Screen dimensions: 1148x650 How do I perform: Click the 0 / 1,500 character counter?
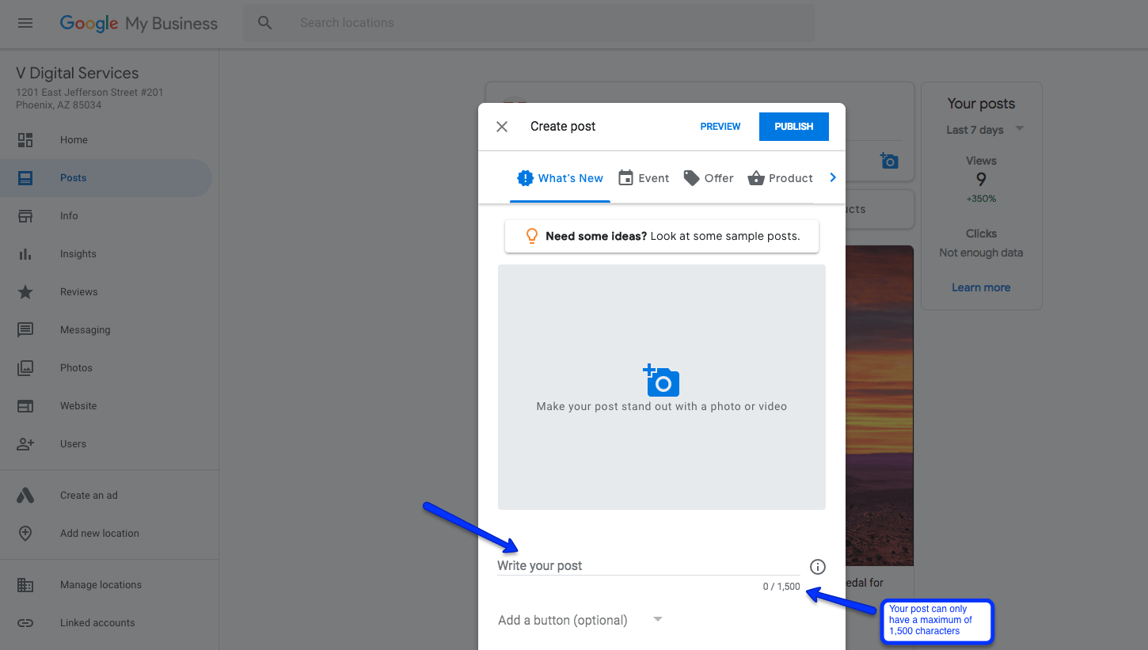781,587
